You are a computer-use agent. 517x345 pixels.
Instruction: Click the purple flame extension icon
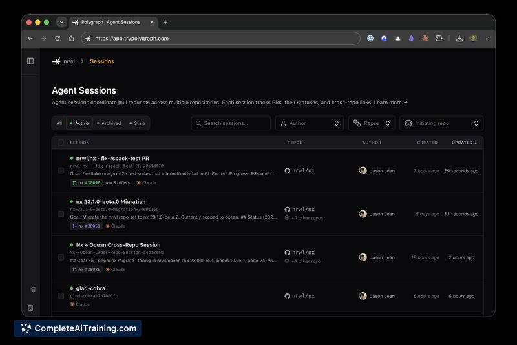(411, 39)
